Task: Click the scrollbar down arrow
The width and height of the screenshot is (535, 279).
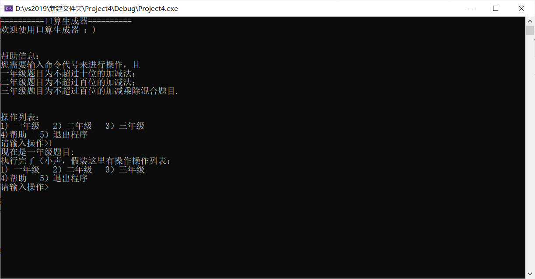Action: [x=530, y=274]
